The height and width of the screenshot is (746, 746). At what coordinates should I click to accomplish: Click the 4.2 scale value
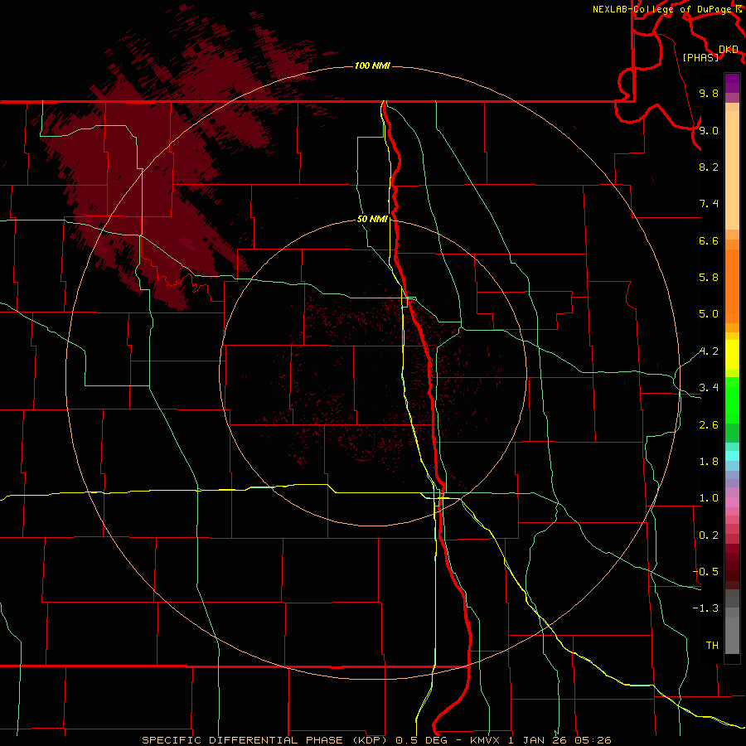(x=709, y=351)
